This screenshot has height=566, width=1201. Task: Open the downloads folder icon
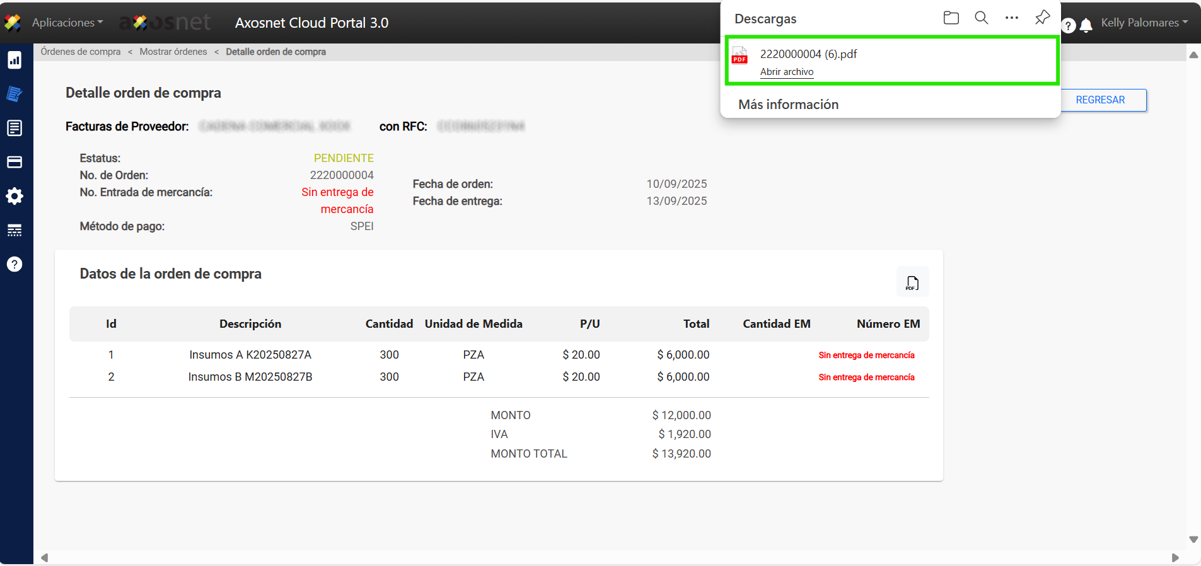point(951,18)
